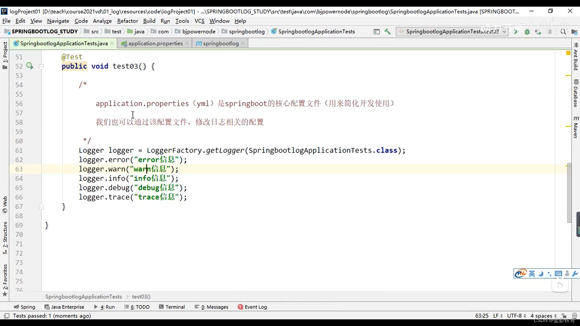Open the Java Enterprise tool window
The height and width of the screenshot is (326, 580).
pos(64,307)
